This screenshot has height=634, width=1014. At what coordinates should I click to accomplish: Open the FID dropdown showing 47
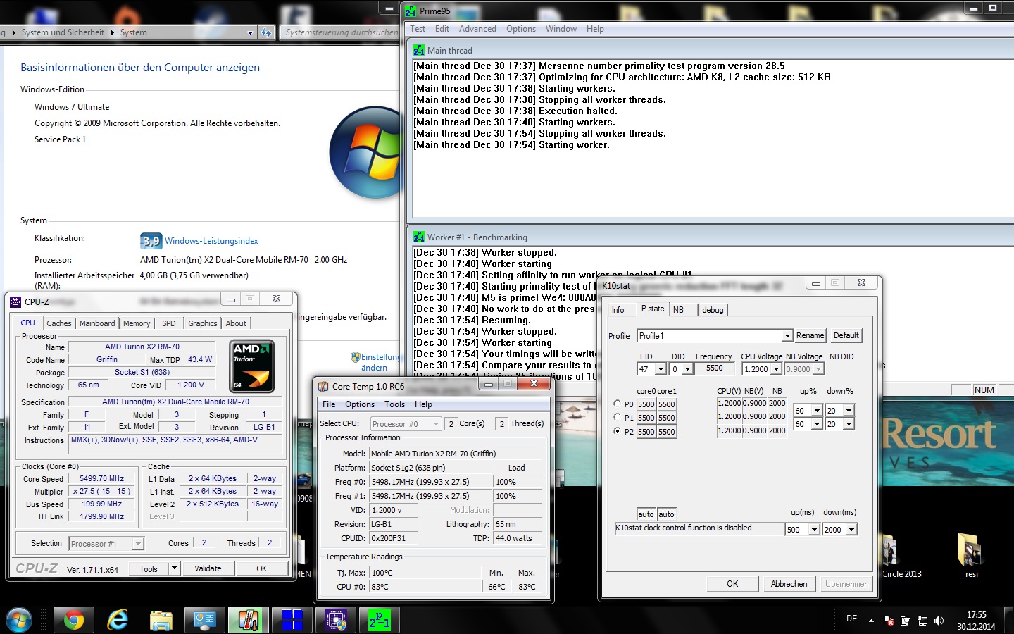pyautogui.click(x=660, y=369)
